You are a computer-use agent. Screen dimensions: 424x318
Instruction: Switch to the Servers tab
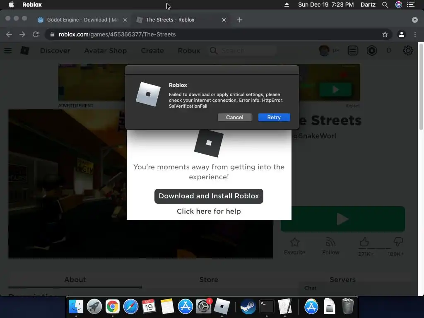(x=342, y=279)
